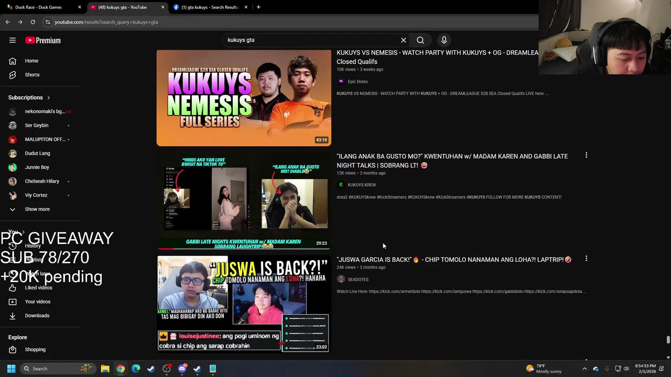The width and height of the screenshot is (671, 377).
Task: Expand the Subscriptions section arrow
Action: pyautogui.click(x=48, y=97)
